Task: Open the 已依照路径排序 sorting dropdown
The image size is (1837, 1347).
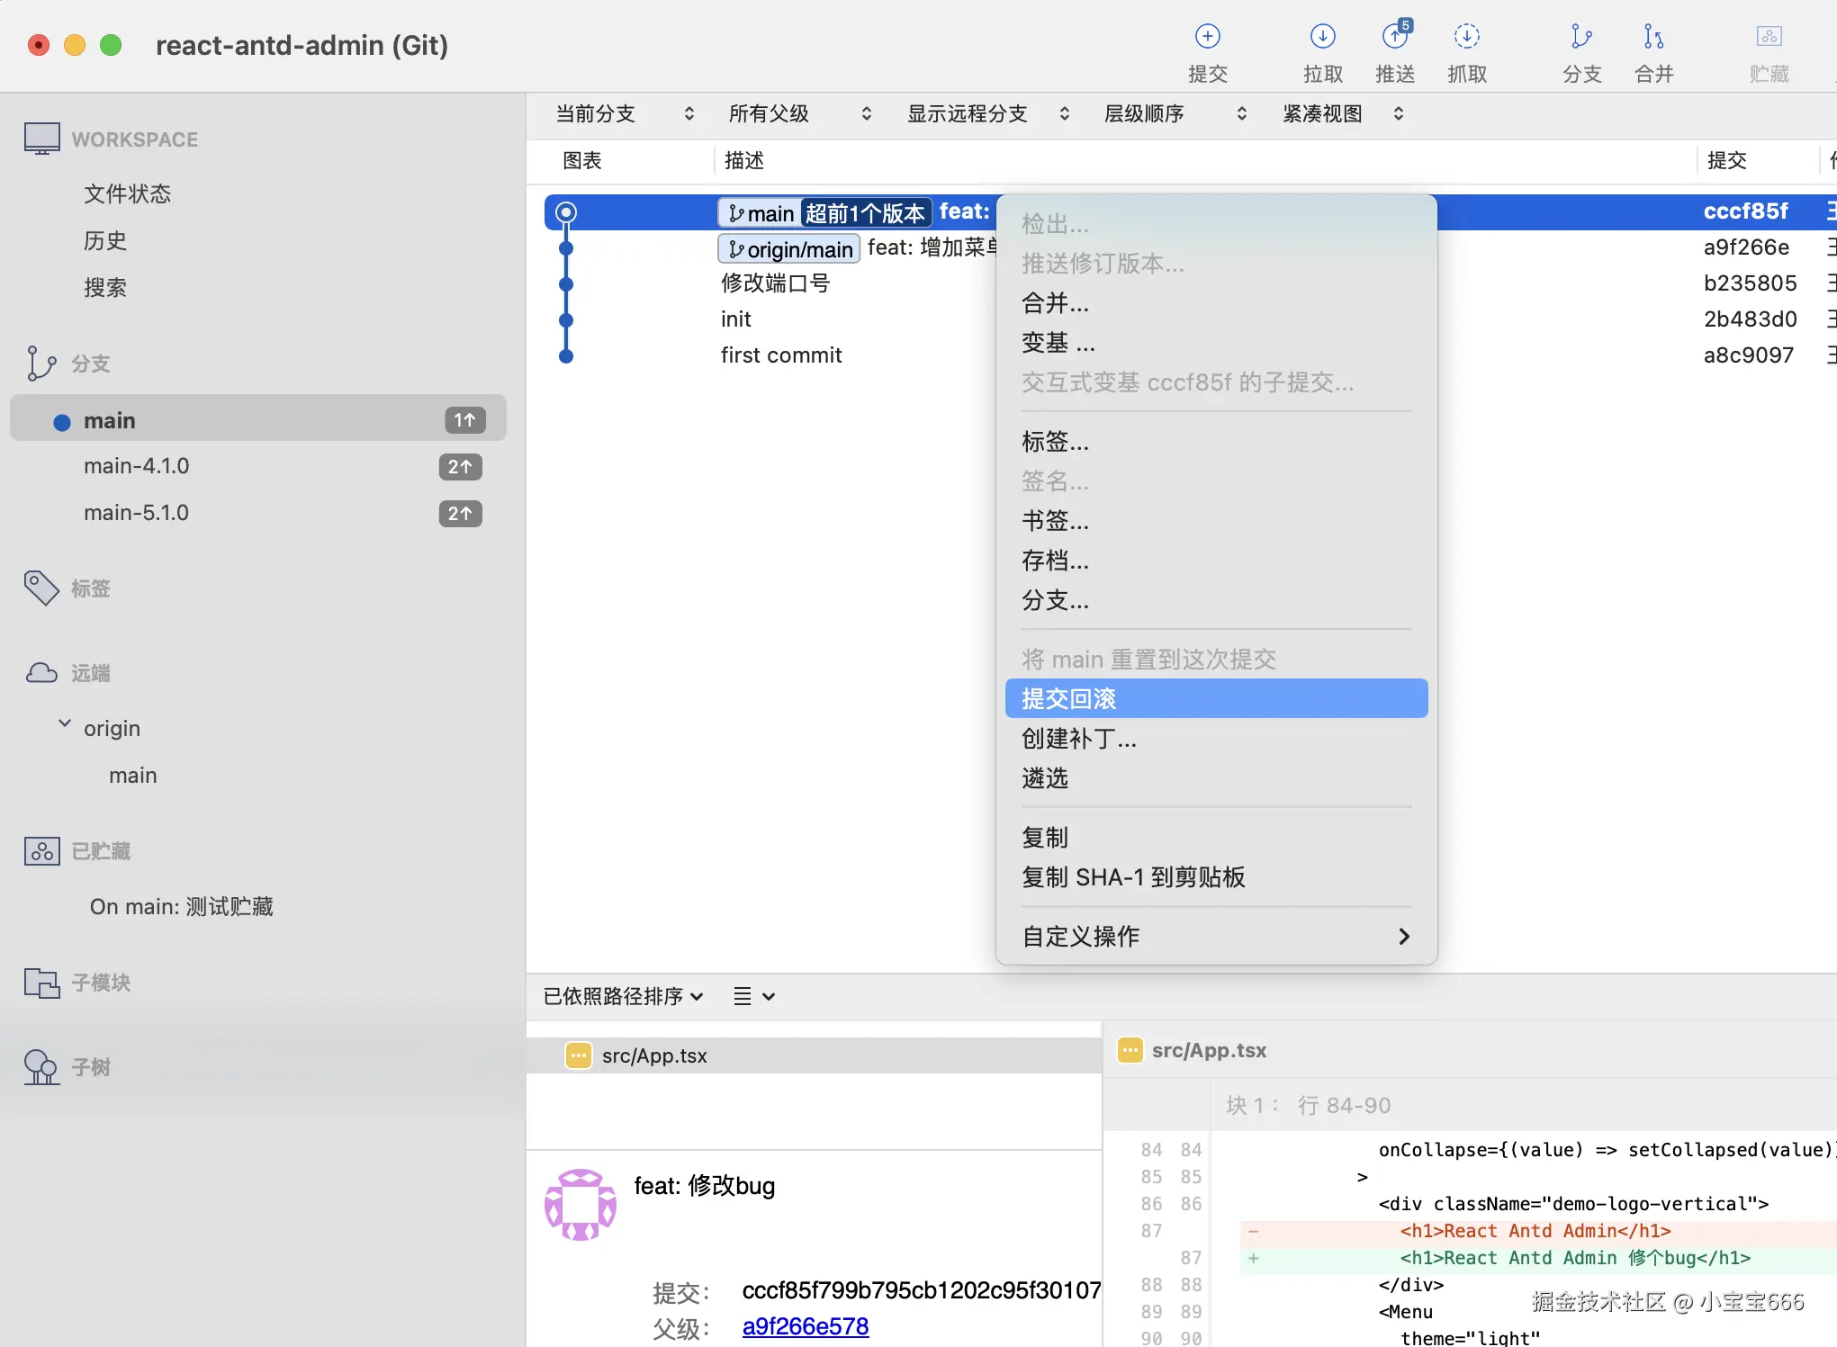Action: [622, 996]
